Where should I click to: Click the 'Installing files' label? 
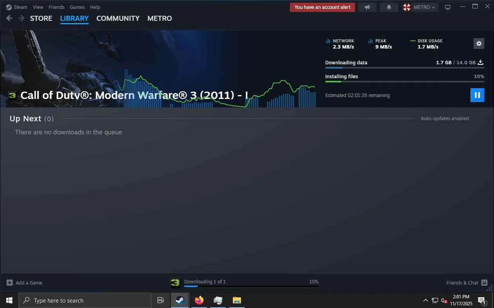point(342,76)
